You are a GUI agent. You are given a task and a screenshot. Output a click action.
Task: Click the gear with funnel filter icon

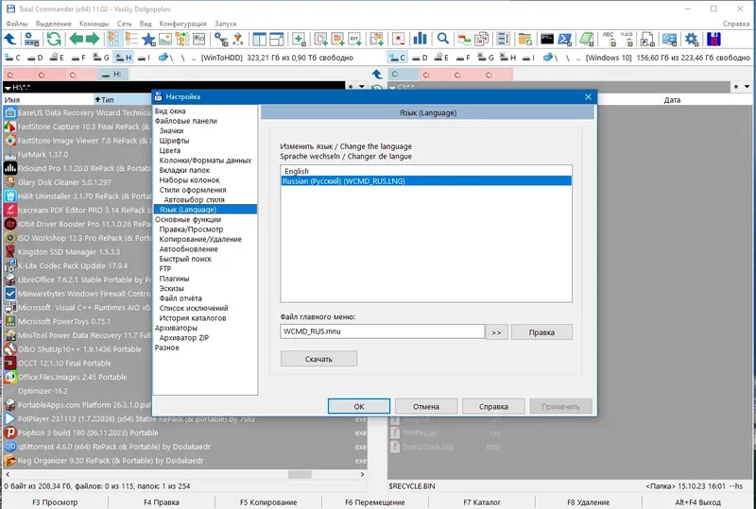pos(221,39)
